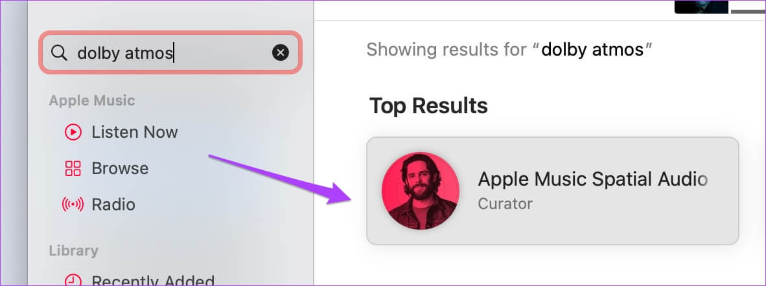766x286 pixels.
Task: Click the album artwork thumbnail at the top
Action: point(701,6)
